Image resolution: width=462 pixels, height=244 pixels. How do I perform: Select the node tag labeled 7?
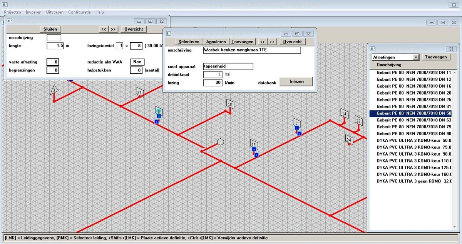296,123
